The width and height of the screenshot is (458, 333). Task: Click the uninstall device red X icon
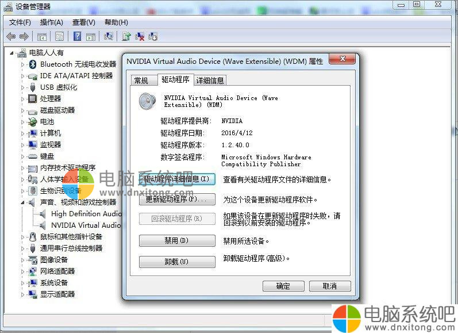(x=140, y=37)
